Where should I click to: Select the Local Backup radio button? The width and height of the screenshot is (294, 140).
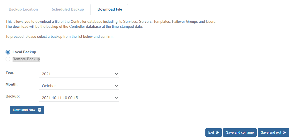(8, 52)
